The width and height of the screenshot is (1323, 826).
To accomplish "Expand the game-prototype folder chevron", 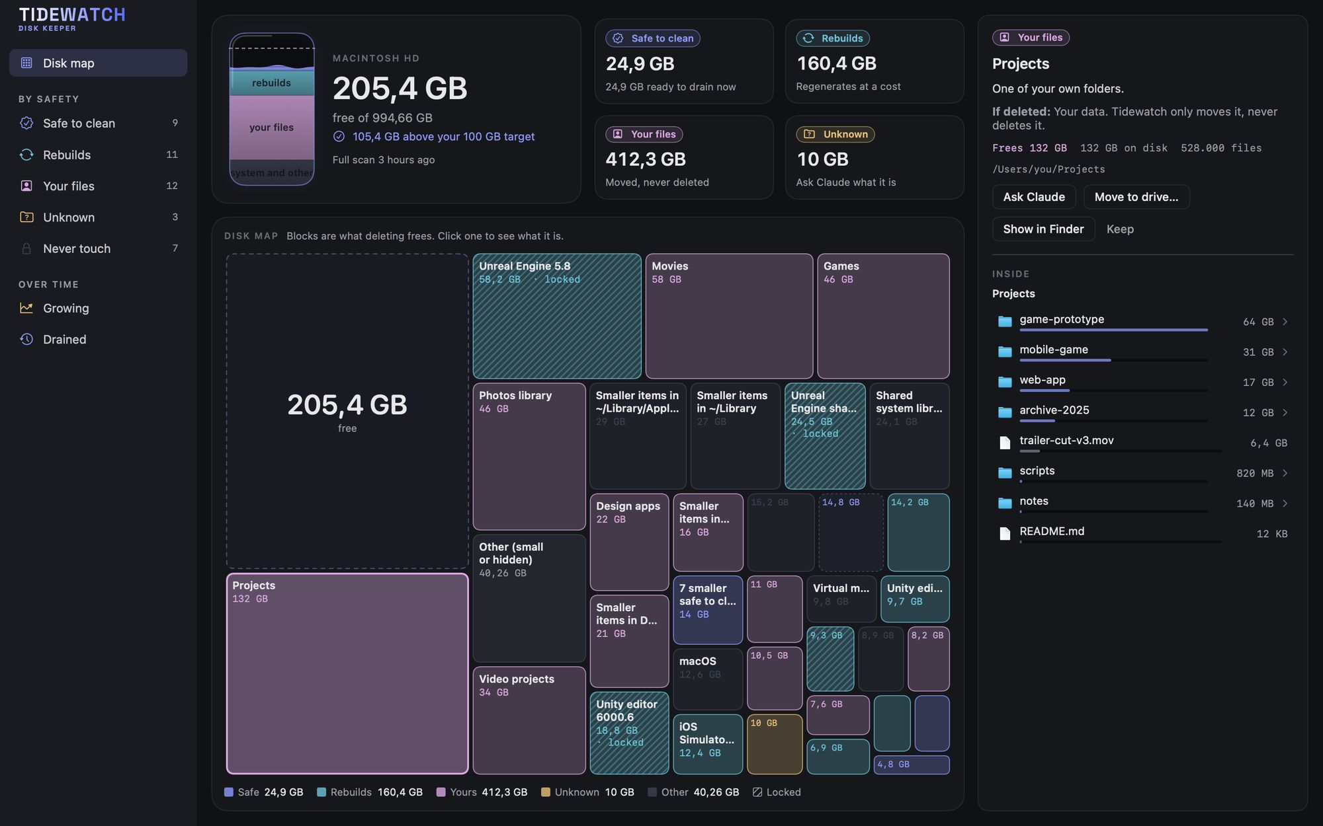I will pos(1285,322).
